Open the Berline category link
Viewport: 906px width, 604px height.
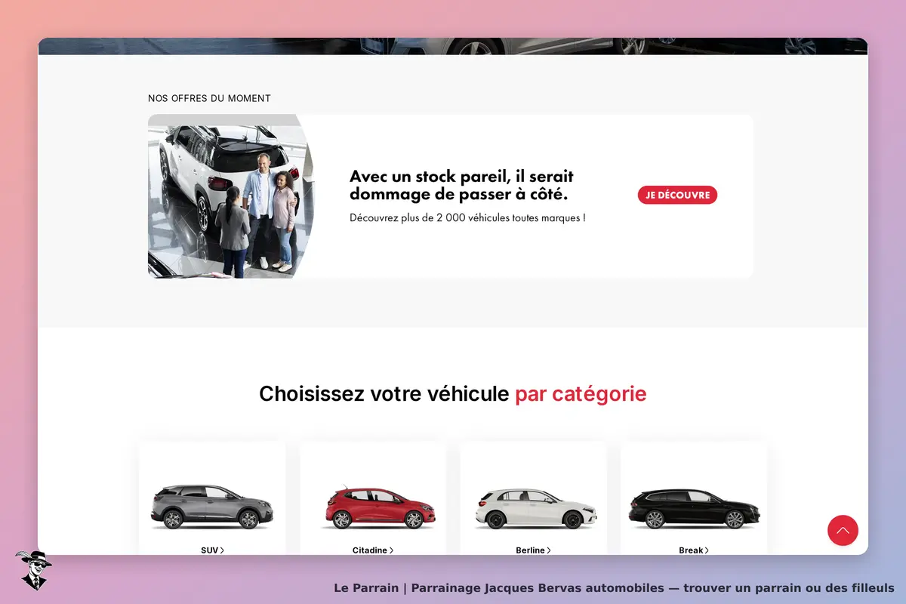tap(533, 550)
